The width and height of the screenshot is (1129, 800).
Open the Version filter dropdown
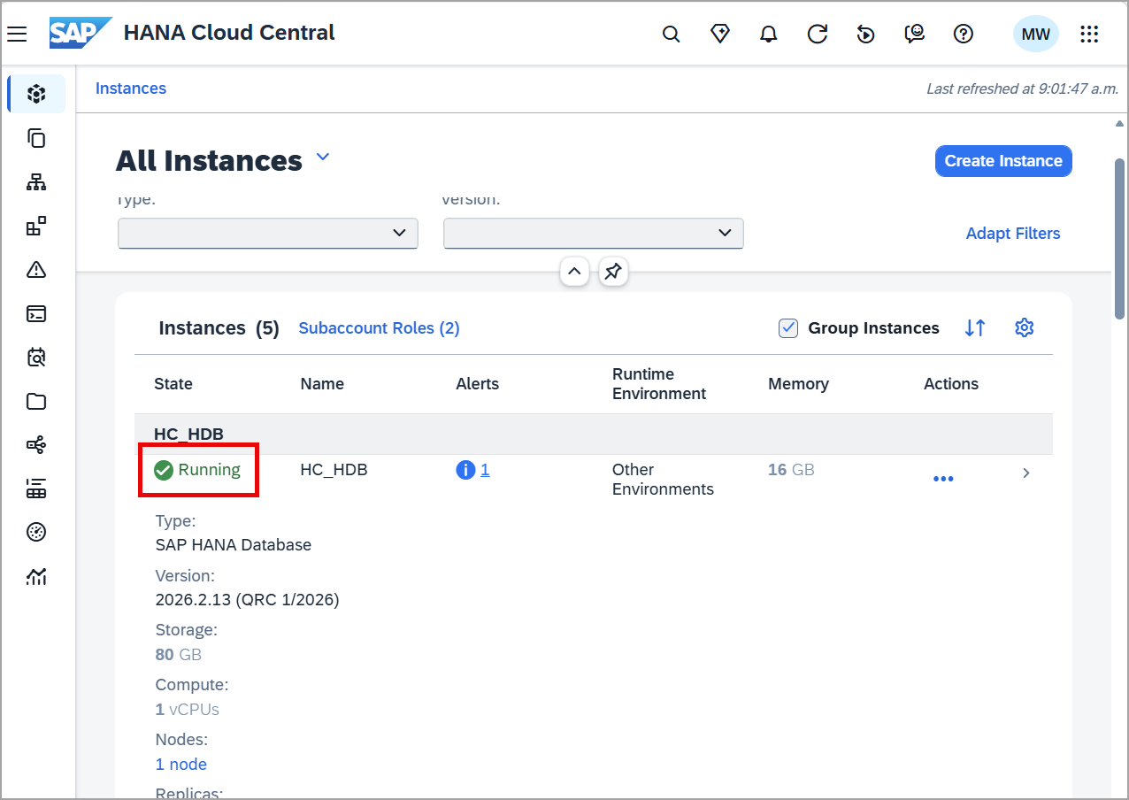(594, 233)
